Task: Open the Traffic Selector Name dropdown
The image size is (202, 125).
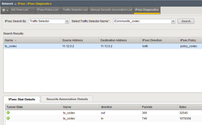Action: tap(173, 21)
